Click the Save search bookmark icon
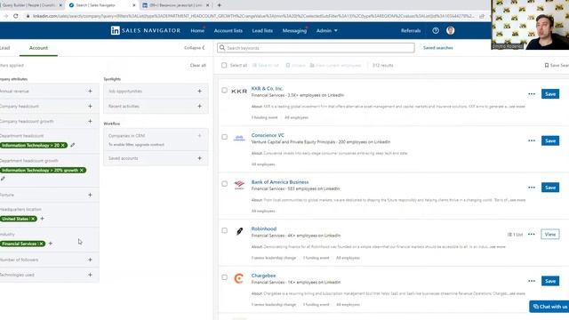569x320 pixels. [547, 65]
